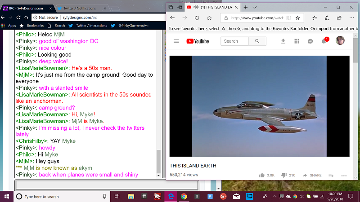Open the YouTube upload video icon
This screenshot has width=360, height=202.
tap(283, 41)
